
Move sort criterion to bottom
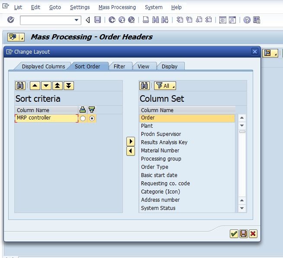click(x=68, y=86)
